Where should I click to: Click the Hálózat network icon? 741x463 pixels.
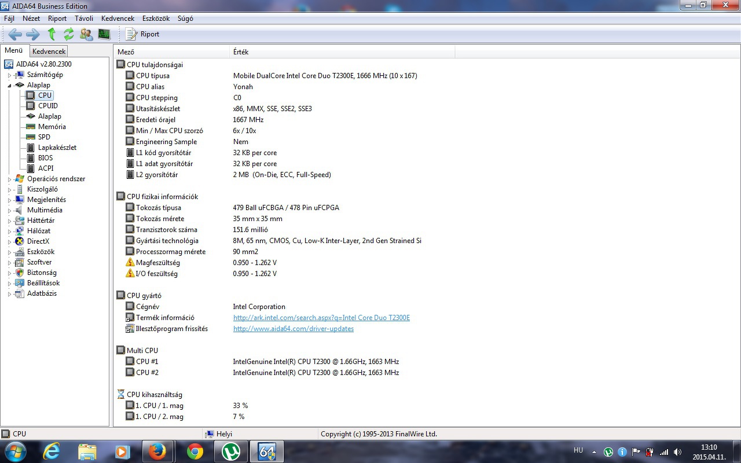click(x=20, y=231)
